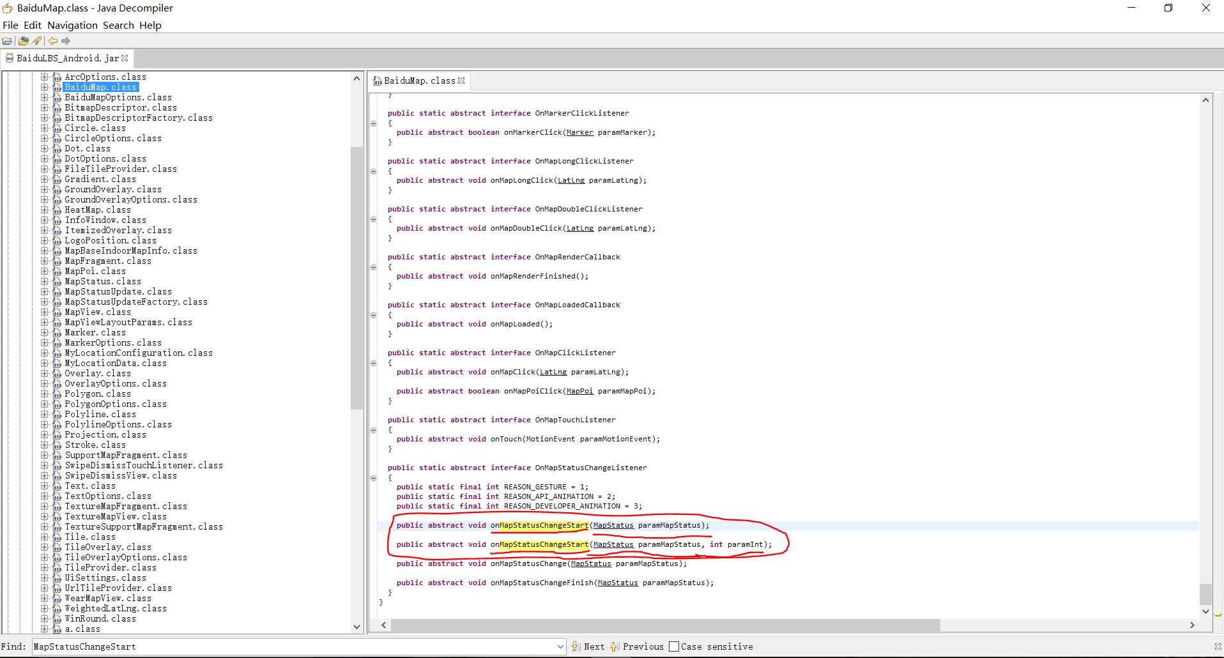Click the Previous search arrow icon
This screenshot has height=658, width=1224.
[x=615, y=647]
